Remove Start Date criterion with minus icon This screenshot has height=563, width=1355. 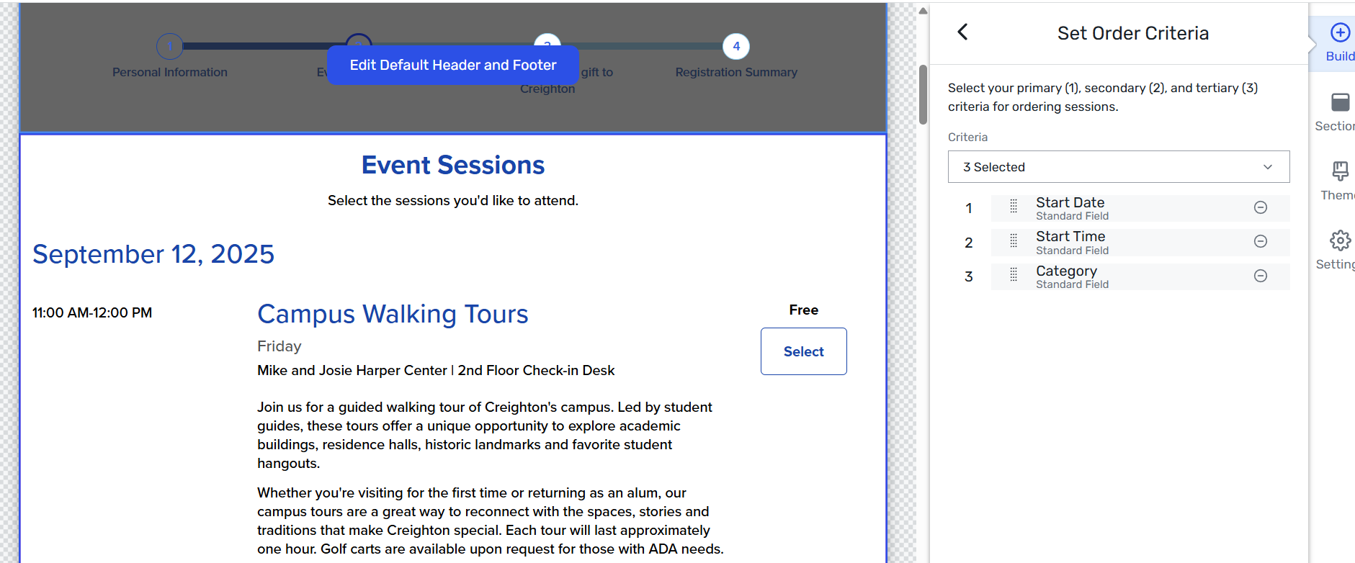(x=1261, y=207)
